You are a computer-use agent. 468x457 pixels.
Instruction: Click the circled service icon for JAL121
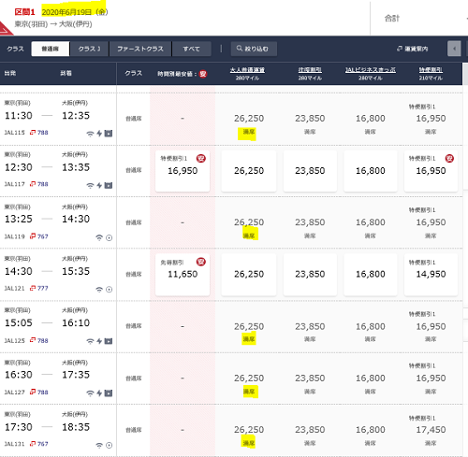109,290
